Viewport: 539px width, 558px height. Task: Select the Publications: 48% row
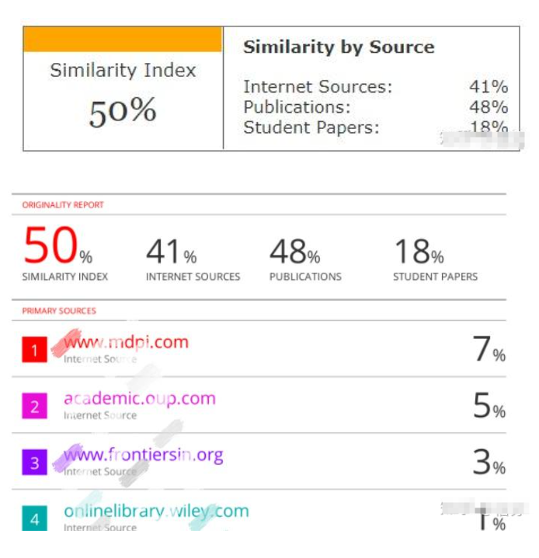pos(375,106)
